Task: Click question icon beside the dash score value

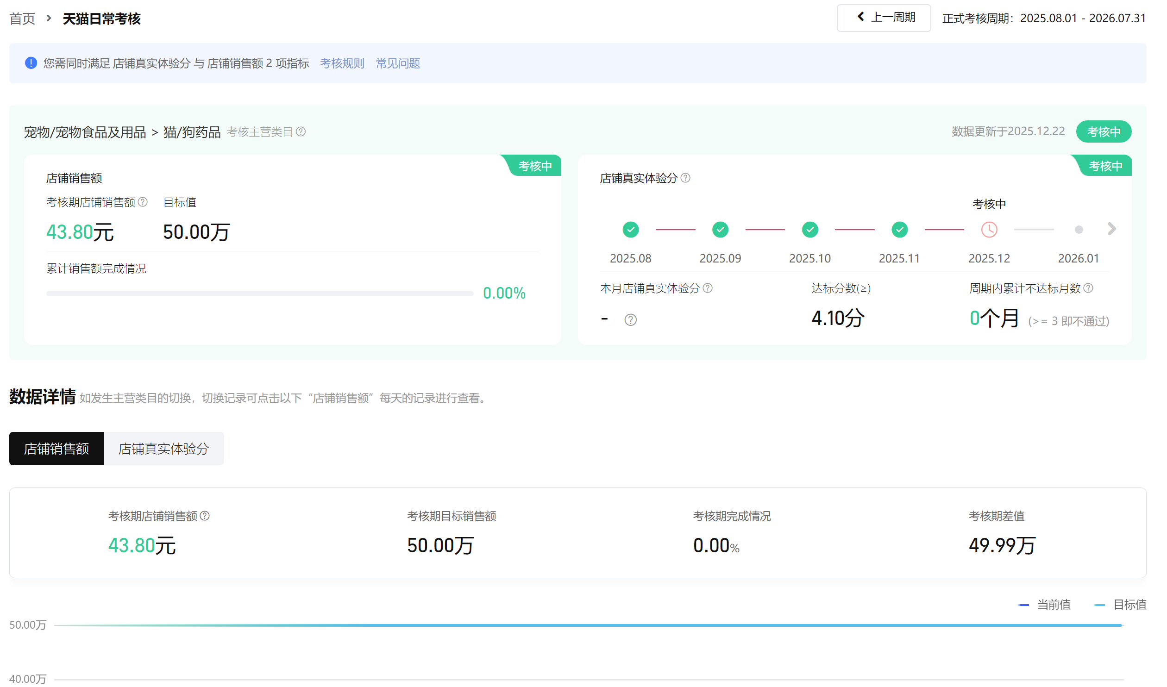Action: click(x=631, y=320)
